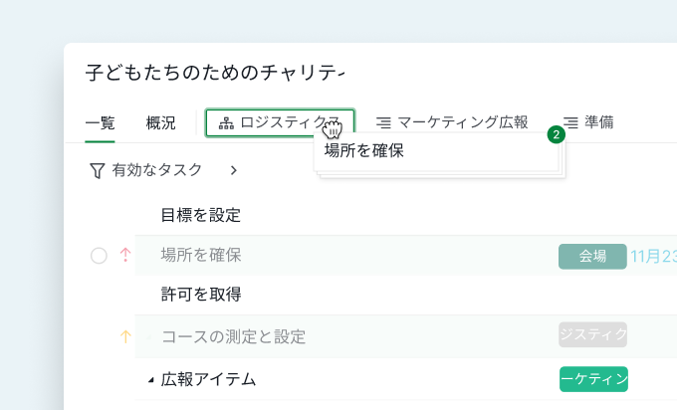Click the funnel filter icon
The width and height of the screenshot is (677, 410).
coord(97,170)
